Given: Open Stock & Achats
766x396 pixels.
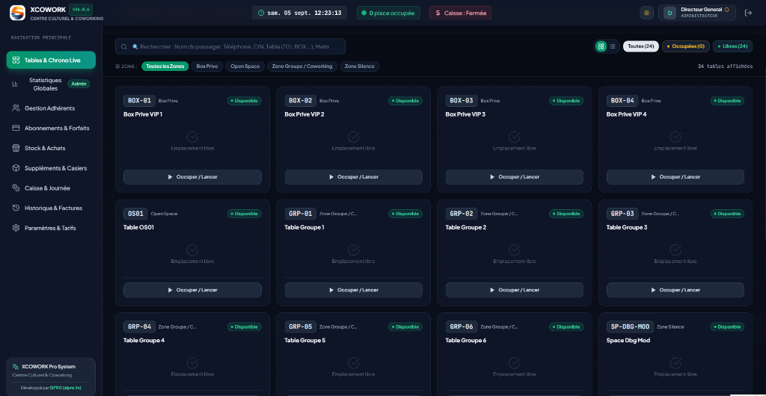Looking at the screenshot, I should pos(51,148).
